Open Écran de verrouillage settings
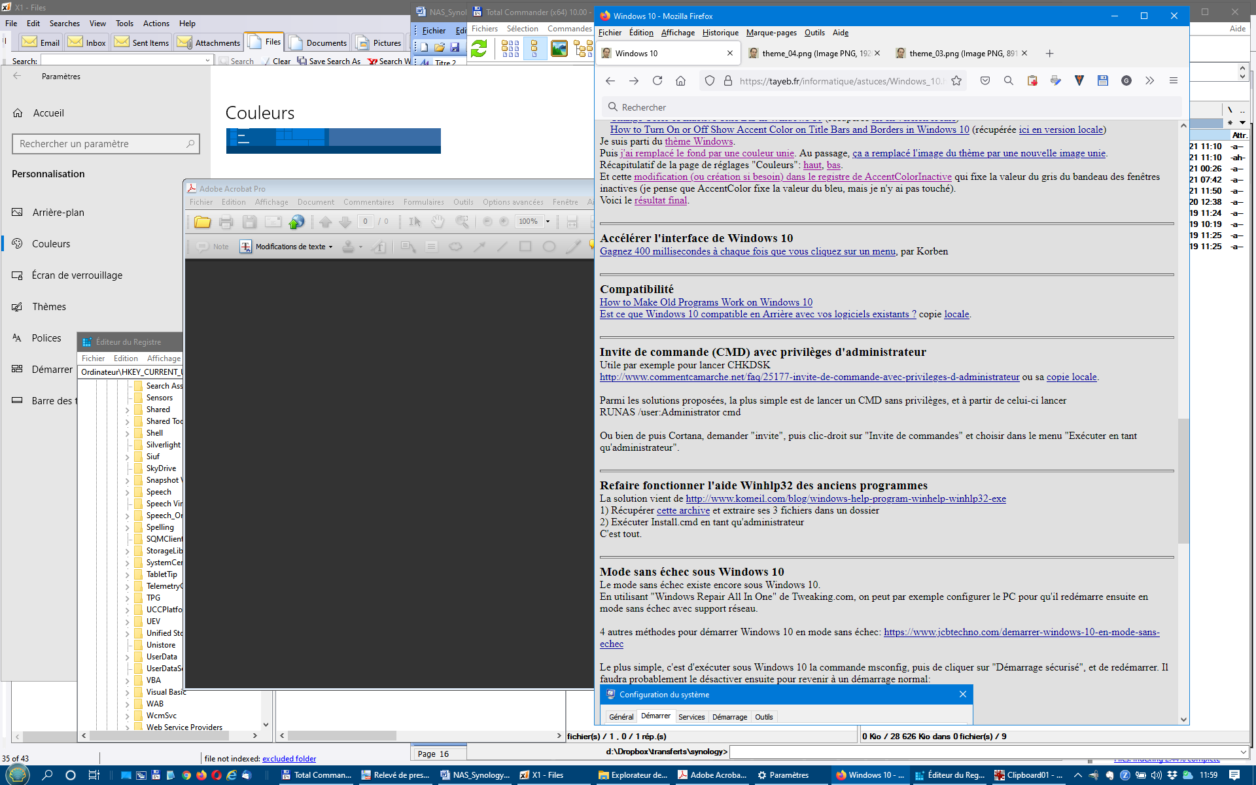1256x785 pixels. coord(77,275)
